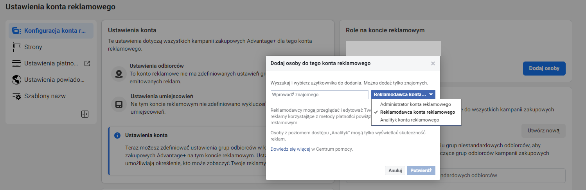Image resolution: width=586 pixels, height=190 pixels.
Task: Close the Dodaj osoby dialog with X
Action: (433, 63)
